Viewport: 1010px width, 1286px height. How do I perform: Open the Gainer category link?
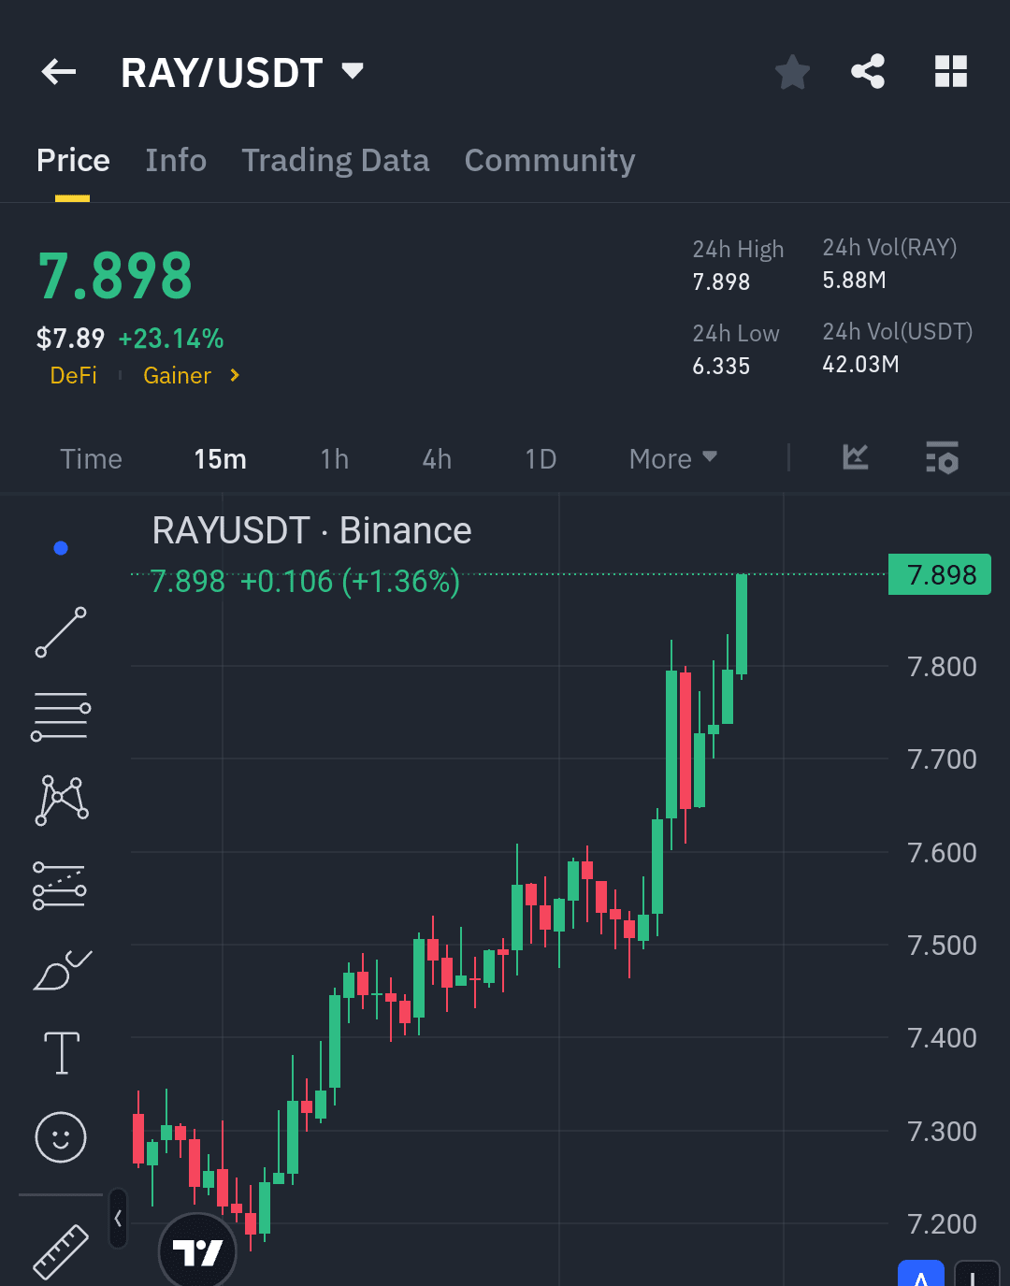[x=177, y=375]
